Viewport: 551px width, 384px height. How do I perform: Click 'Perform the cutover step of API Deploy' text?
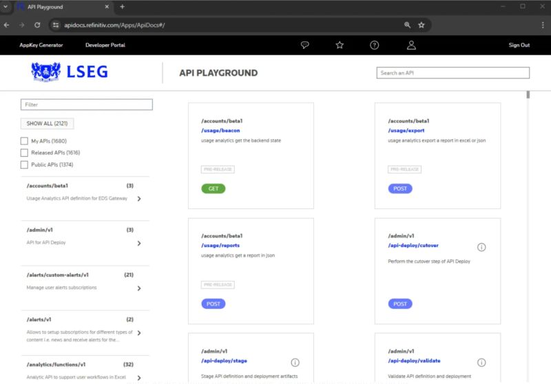429,261
